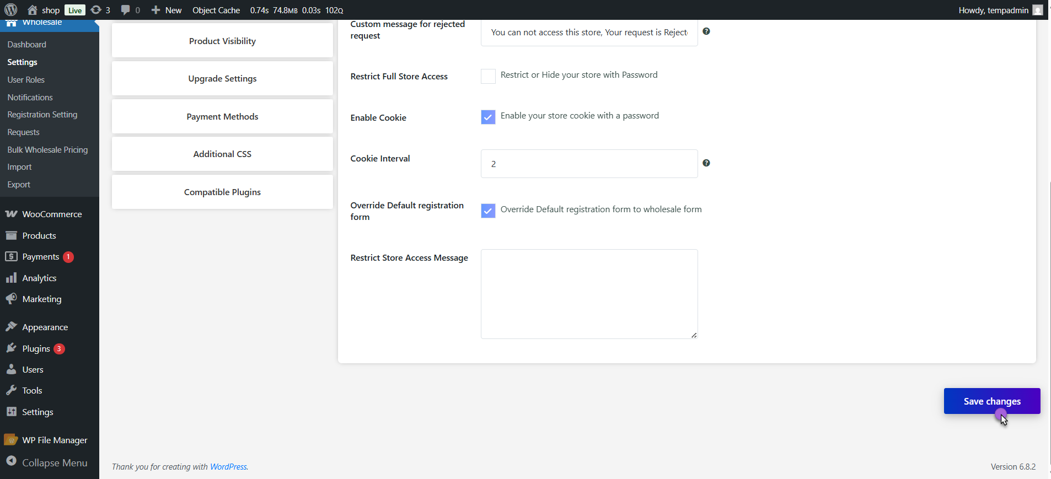Click the "Restrict or Hide your store with Password" label

pos(579,75)
